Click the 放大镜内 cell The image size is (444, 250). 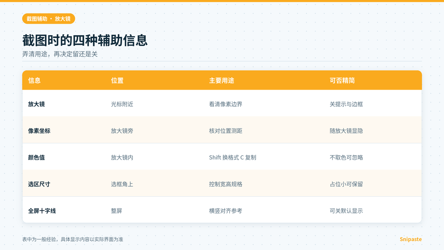pos(122,157)
